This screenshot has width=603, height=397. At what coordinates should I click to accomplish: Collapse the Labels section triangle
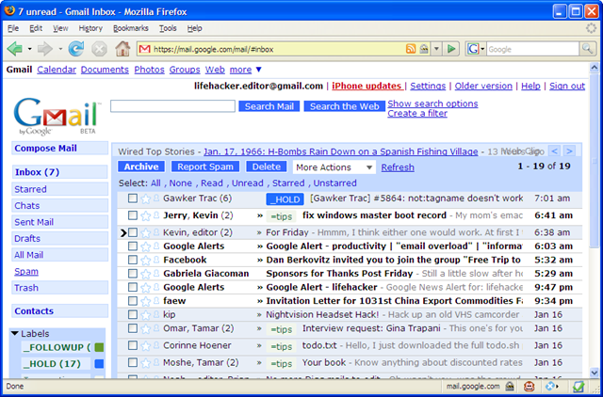[15, 333]
